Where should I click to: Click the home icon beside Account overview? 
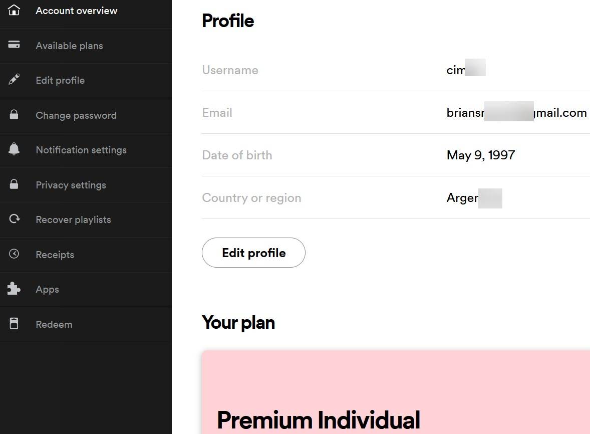coord(14,10)
